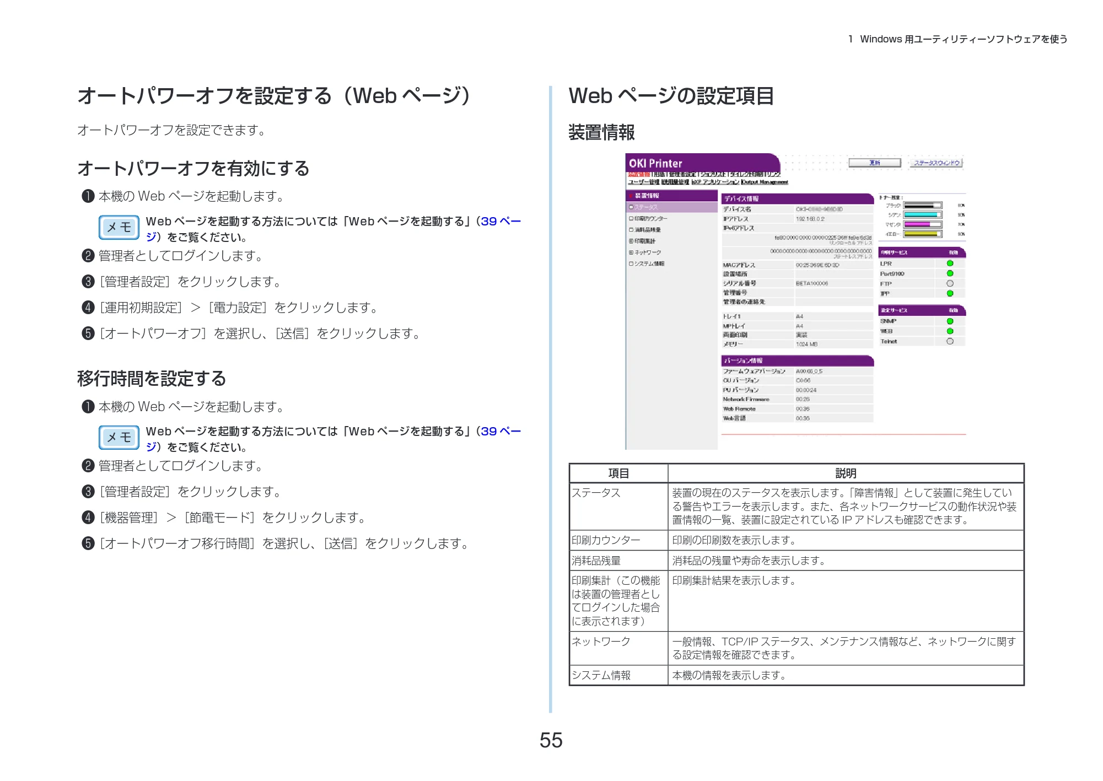Click page number 55
Screen dimensions: 1103x781
point(551,740)
